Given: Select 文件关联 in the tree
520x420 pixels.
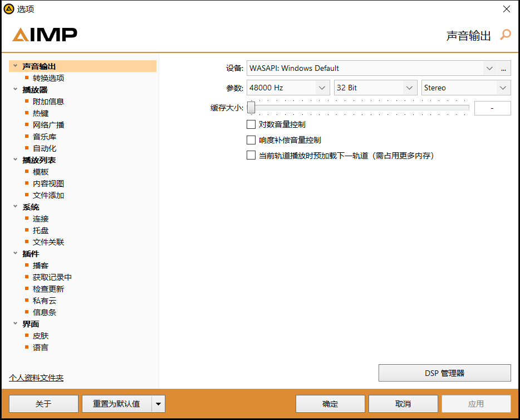Looking at the screenshot, I should point(48,242).
